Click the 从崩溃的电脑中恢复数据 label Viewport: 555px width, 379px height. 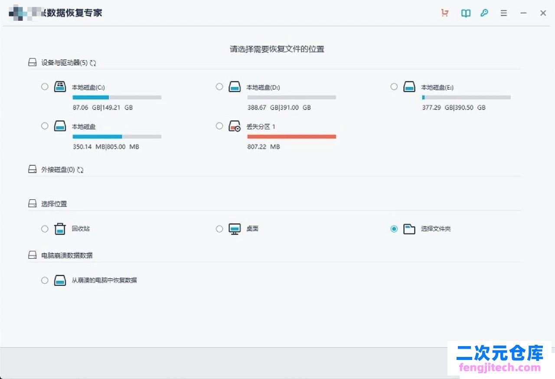pos(104,280)
